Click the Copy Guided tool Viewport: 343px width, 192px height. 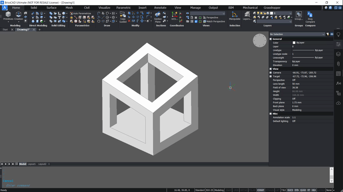123,17
